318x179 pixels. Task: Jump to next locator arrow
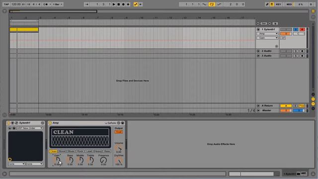pos(270,23)
